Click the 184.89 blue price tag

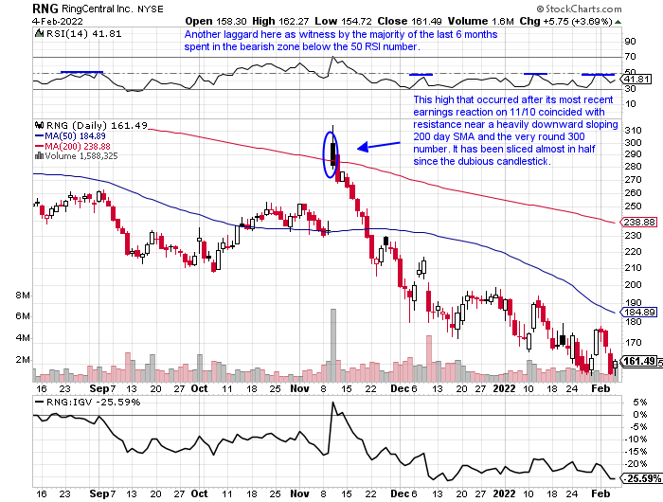[x=639, y=313]
